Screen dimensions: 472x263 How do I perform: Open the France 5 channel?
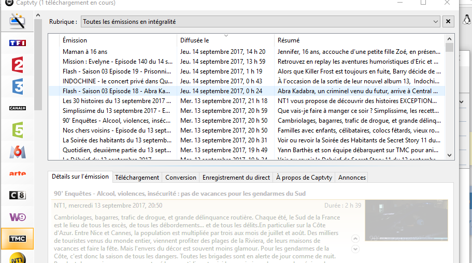pyautogui.click(x=18, y=130)
